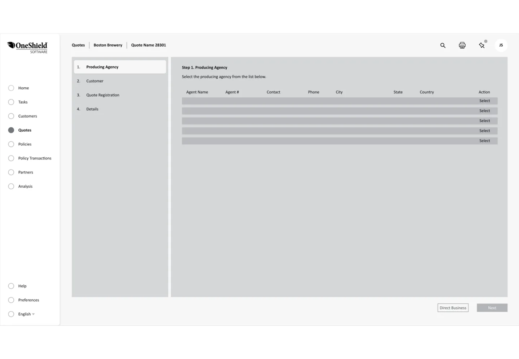Open Policy Transactions

tap(35, 158)
